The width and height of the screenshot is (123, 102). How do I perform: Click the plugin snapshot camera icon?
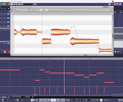pos(110,4)
